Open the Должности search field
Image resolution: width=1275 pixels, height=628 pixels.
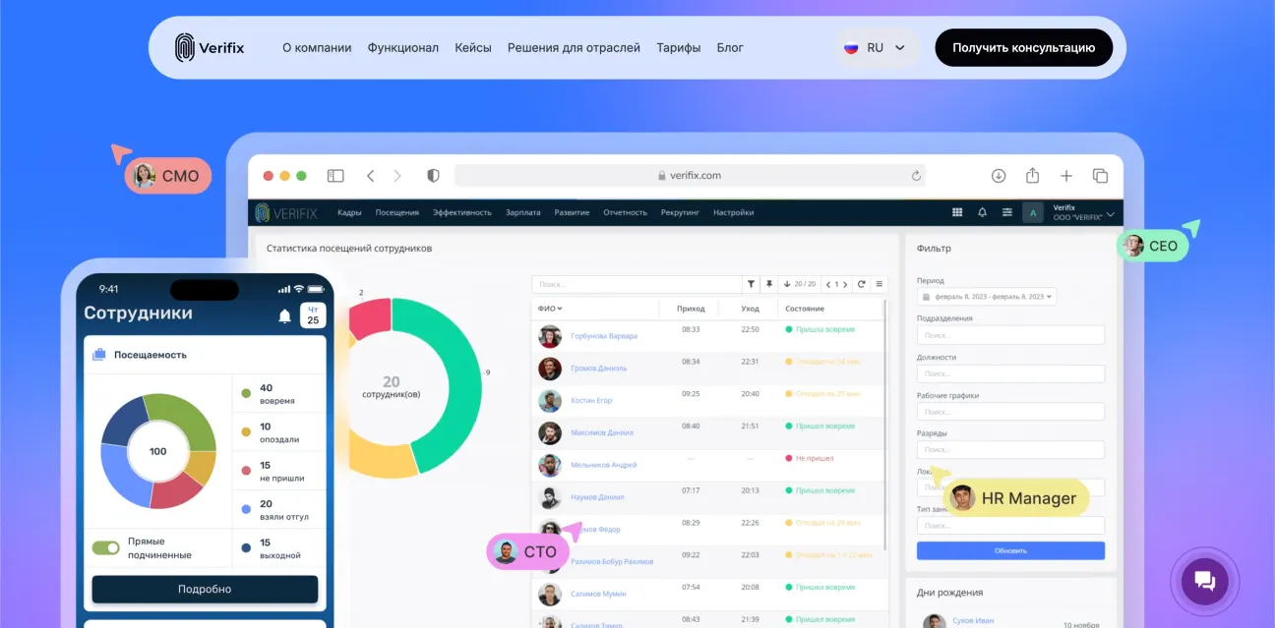coord(1010,373)
